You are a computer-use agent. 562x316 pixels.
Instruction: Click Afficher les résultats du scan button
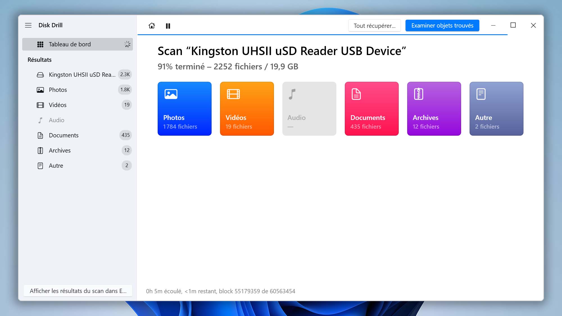78,291
